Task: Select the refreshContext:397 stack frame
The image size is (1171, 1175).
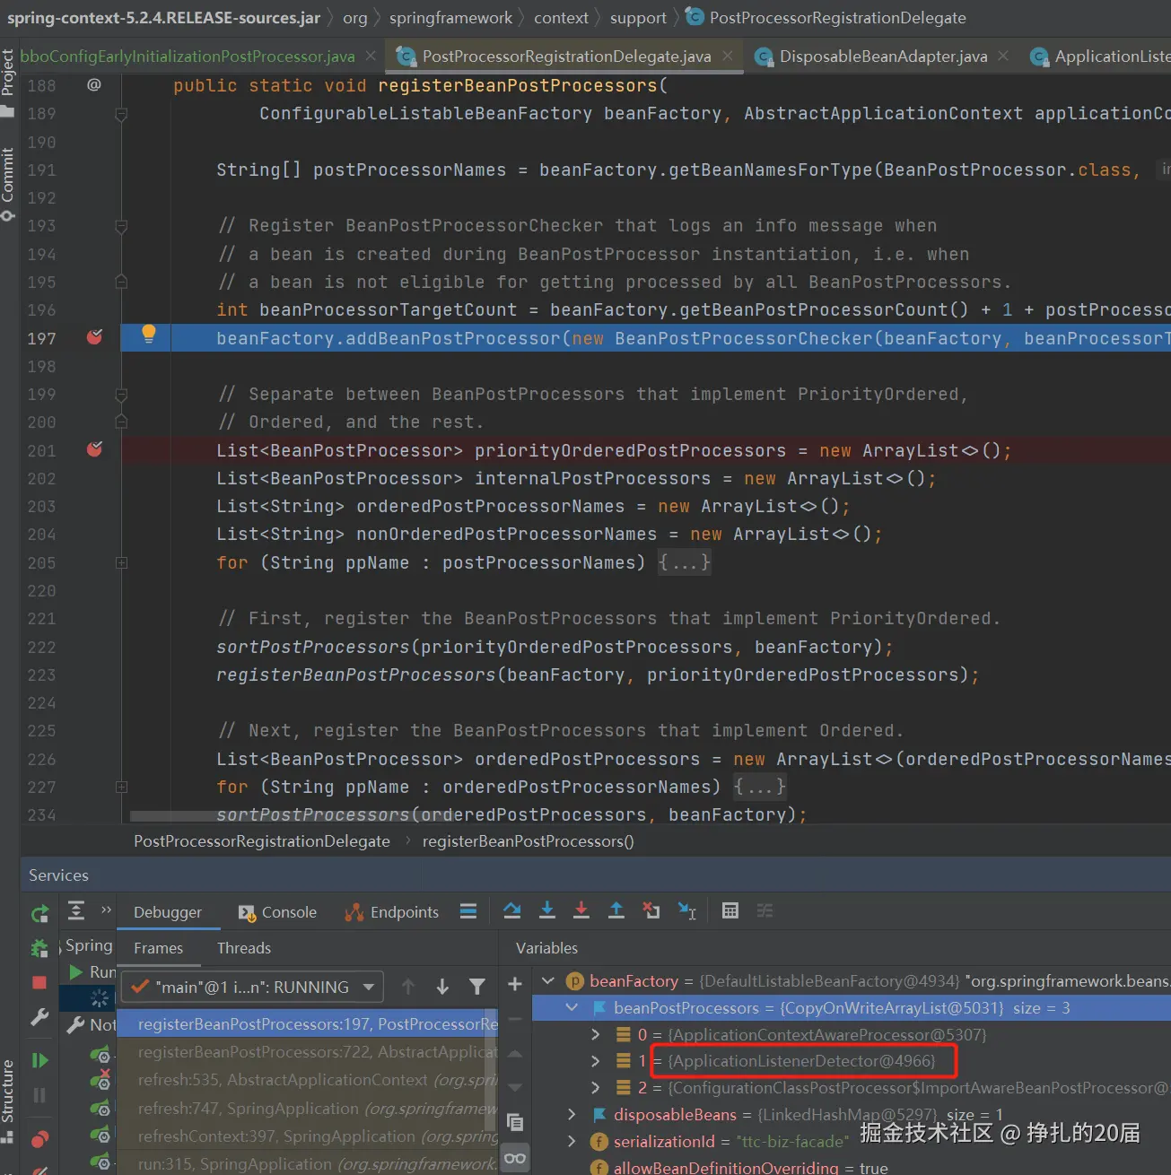Action: tap(307, 1136)
